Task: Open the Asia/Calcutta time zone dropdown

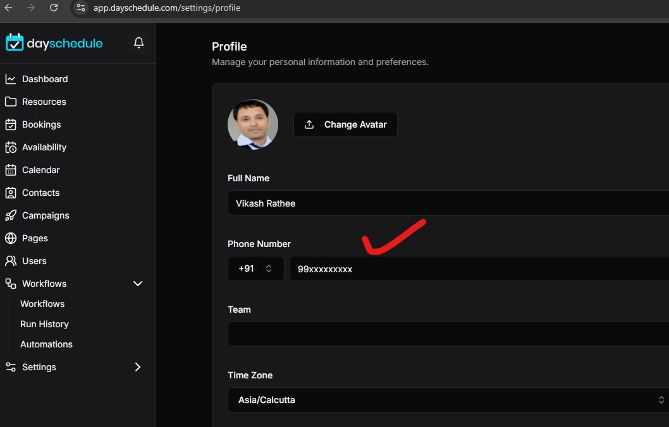Action: click(x=448, y=400)
